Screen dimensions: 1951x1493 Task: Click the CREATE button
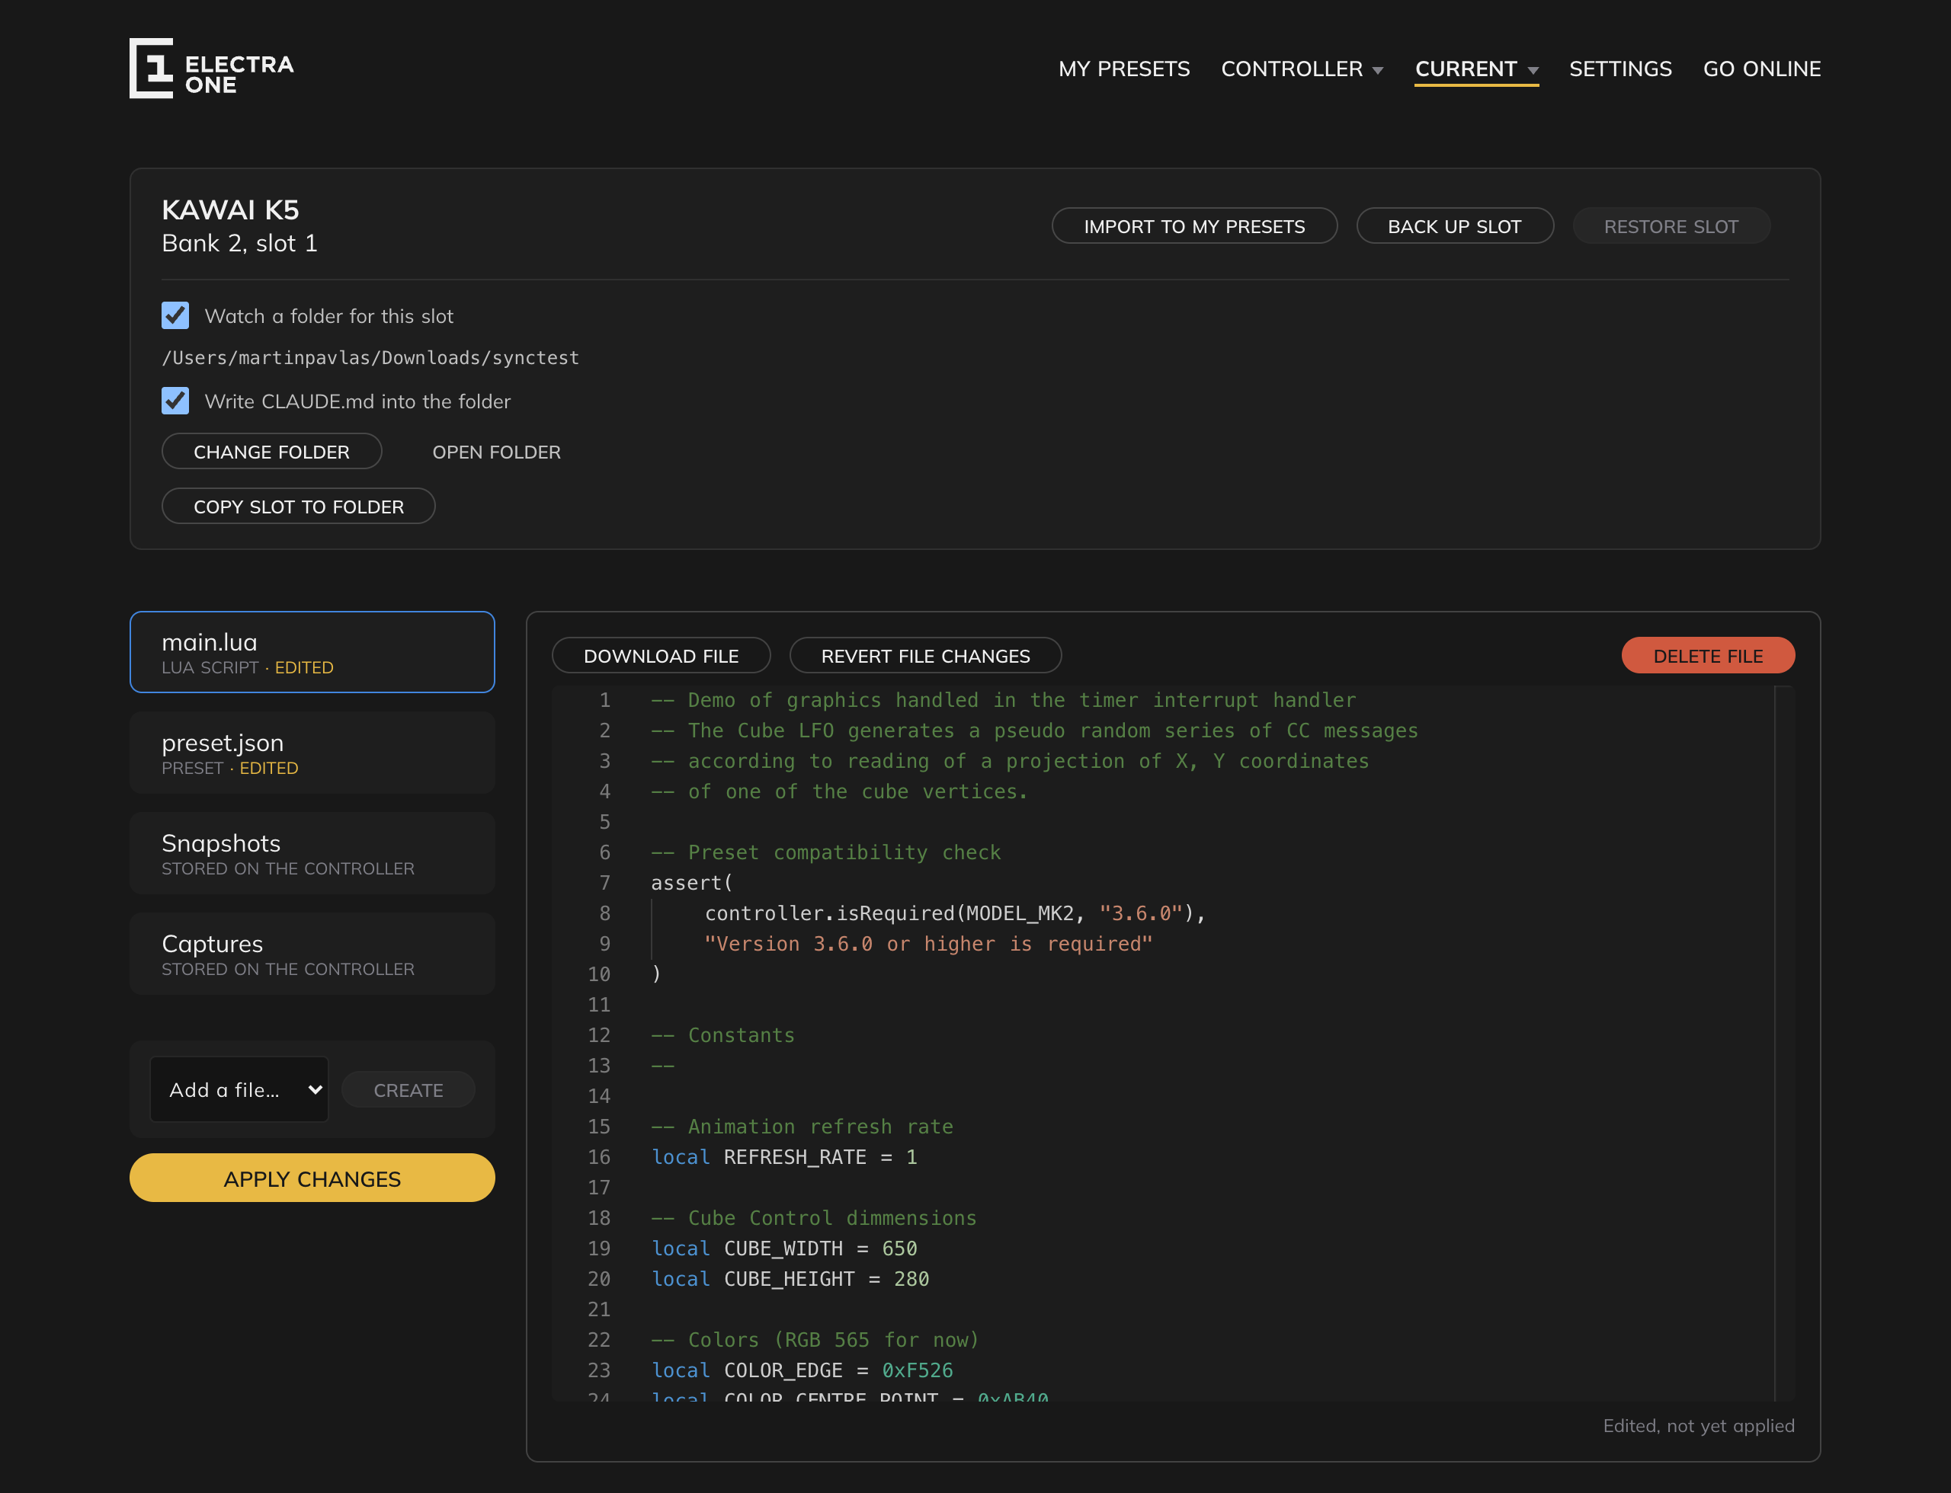click(408, 1089)
